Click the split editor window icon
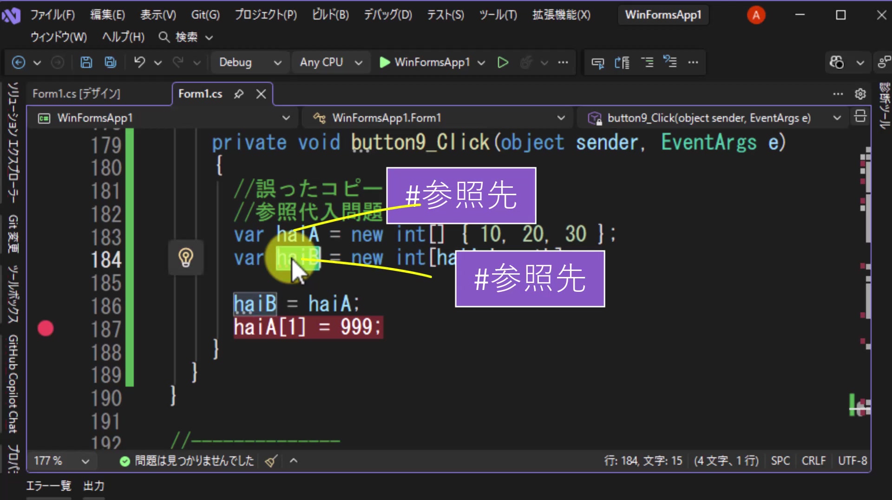 (860, 117)
